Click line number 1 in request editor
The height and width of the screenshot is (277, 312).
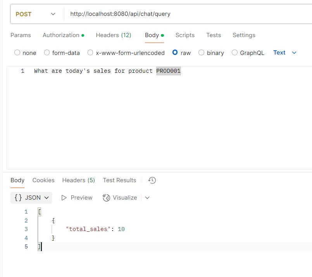[22, 71]
